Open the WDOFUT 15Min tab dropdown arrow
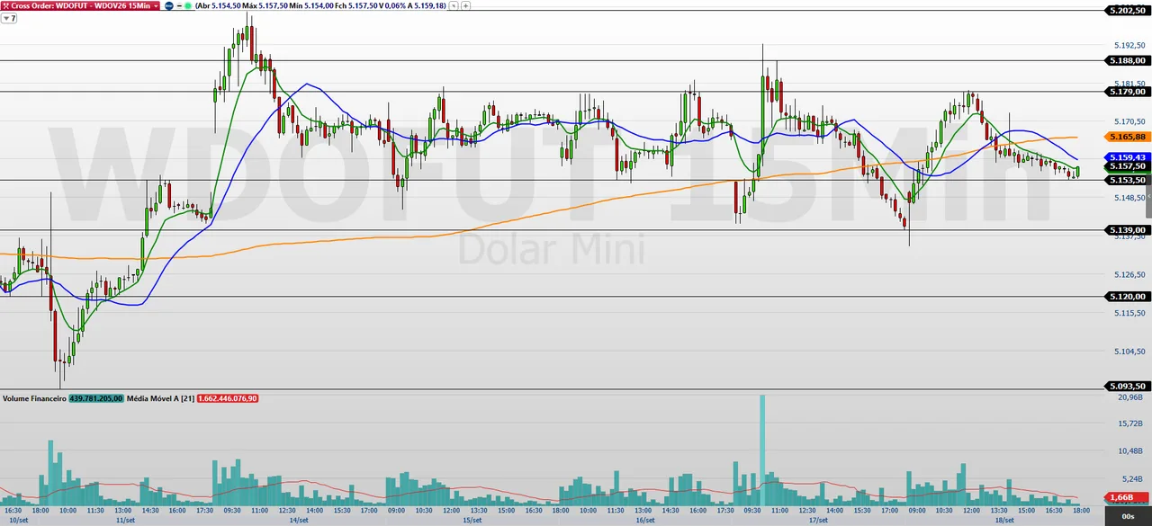Viewport: 1152px width, 526px height. 156,5
